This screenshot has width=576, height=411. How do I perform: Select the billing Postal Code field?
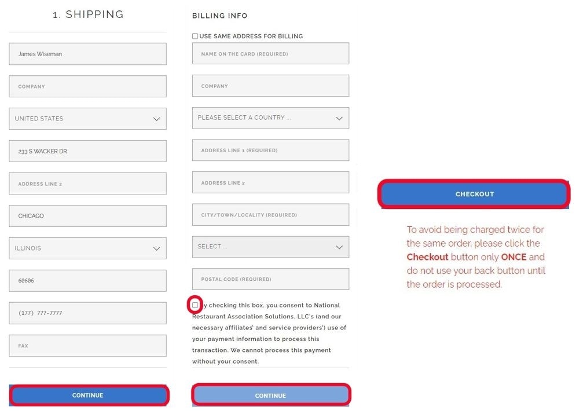tap(270, 279)
